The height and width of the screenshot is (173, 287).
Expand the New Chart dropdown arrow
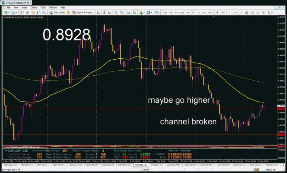tap(9, 12)
